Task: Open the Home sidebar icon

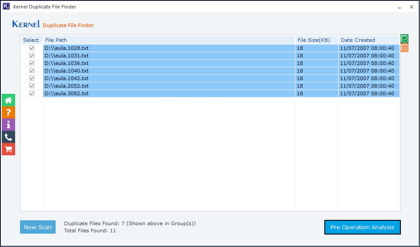Action: point(8,100)
